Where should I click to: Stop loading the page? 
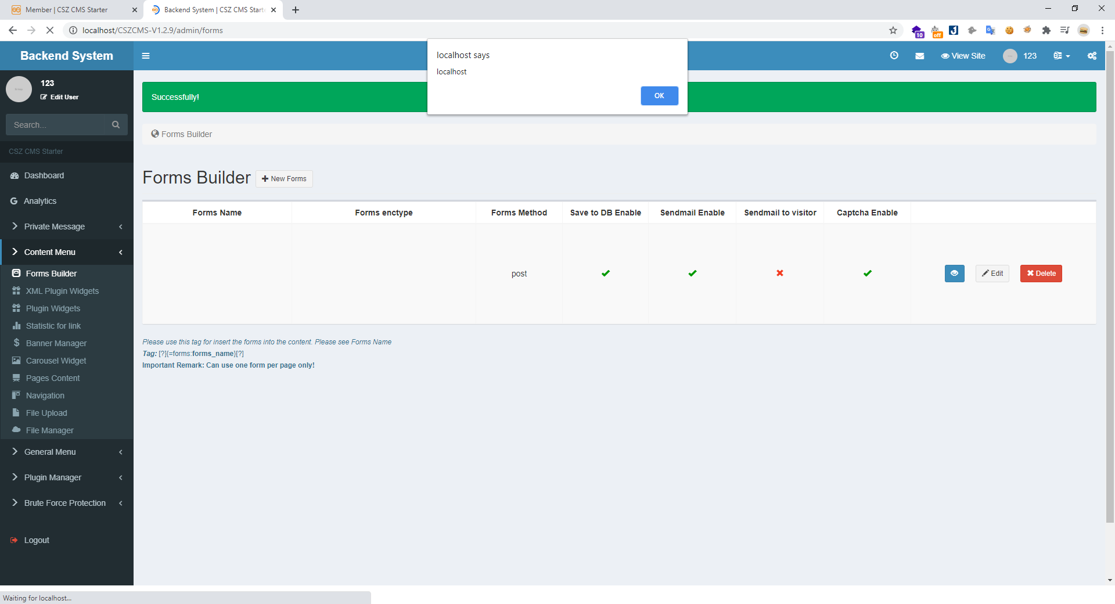click(50, 30)
